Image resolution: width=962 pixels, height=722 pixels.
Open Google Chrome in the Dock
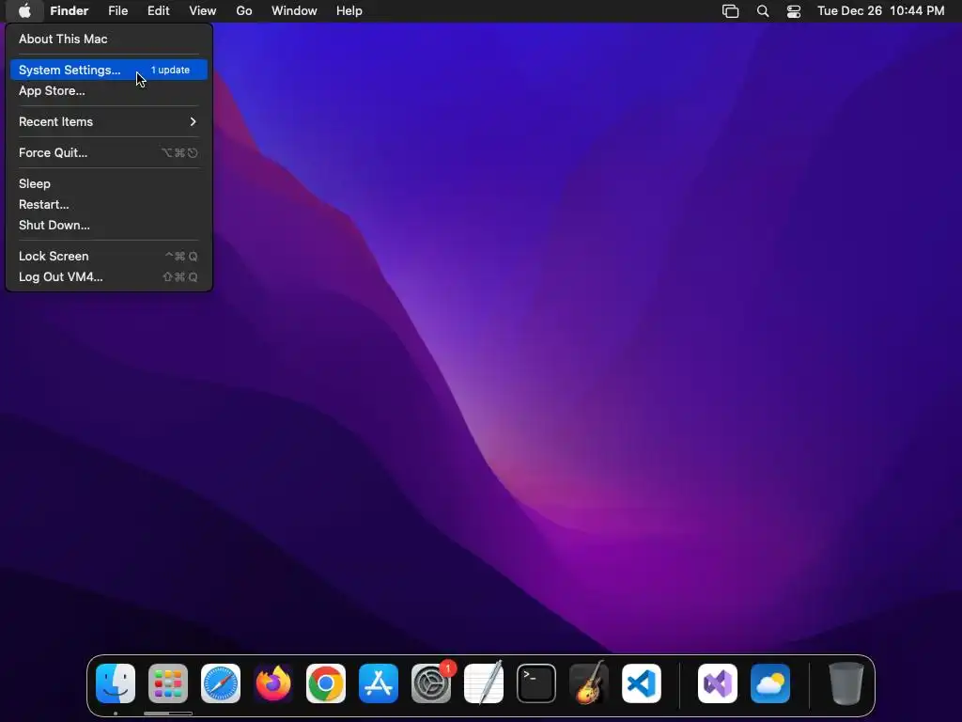coord(326,683)
